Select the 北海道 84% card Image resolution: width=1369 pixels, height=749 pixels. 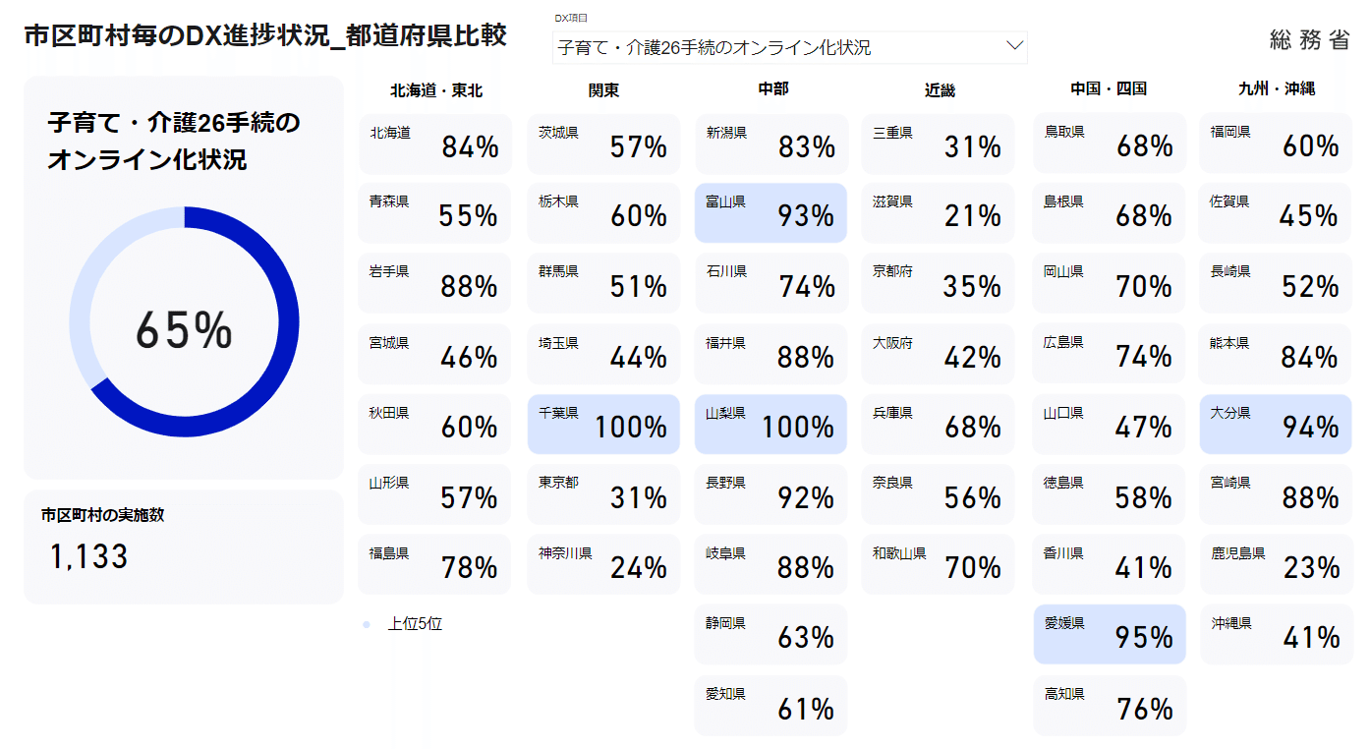[434, 144]
